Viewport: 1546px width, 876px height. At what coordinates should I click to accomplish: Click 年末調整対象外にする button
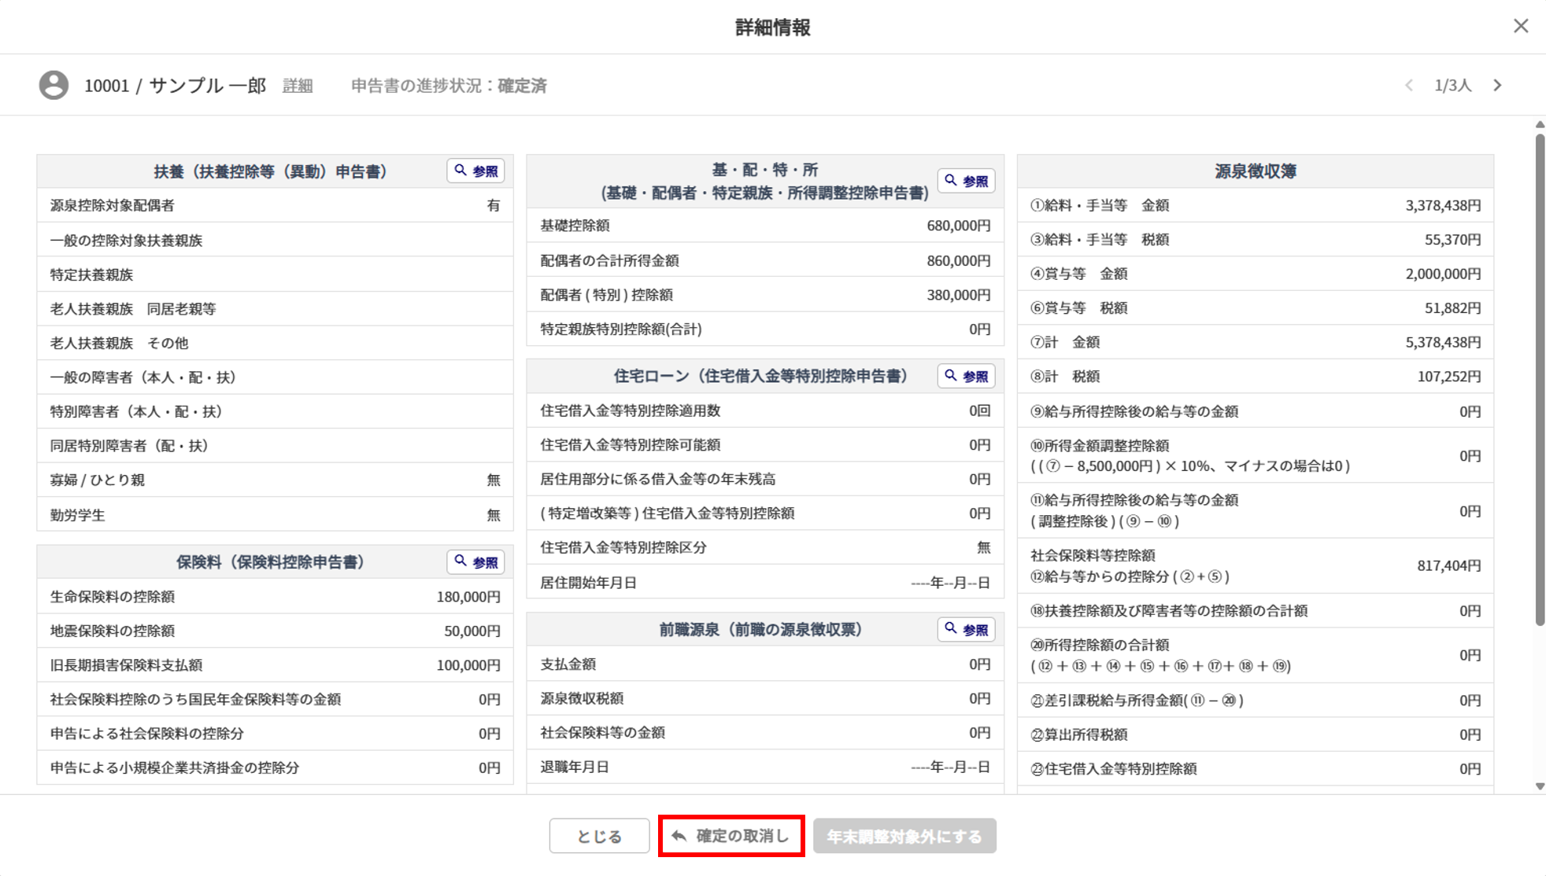tap(904, 836)
